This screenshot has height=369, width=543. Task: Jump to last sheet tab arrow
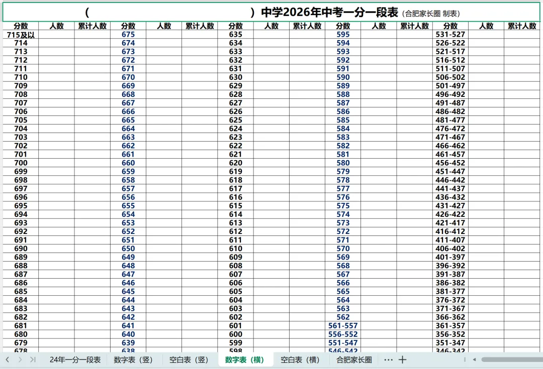coord(33,359)
